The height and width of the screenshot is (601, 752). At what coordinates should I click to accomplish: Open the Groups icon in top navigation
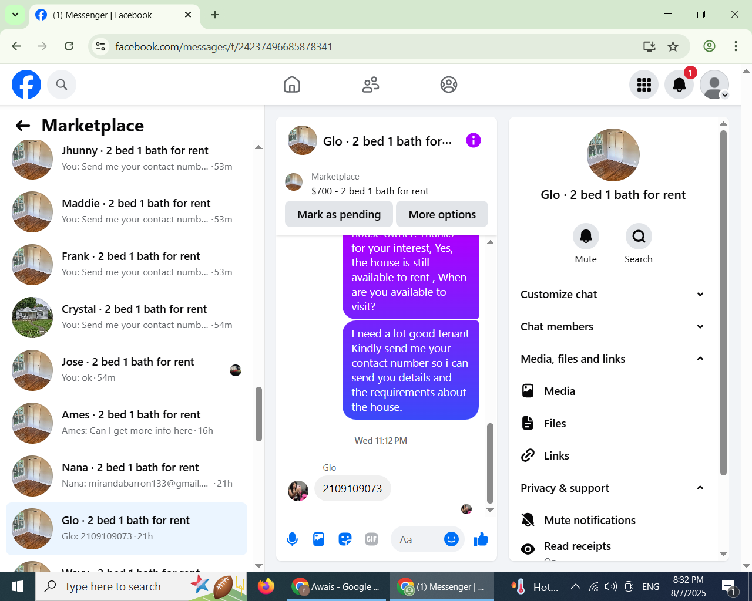449,85
